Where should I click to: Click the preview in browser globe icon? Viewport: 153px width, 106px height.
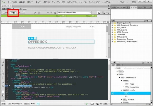point(97,104)
